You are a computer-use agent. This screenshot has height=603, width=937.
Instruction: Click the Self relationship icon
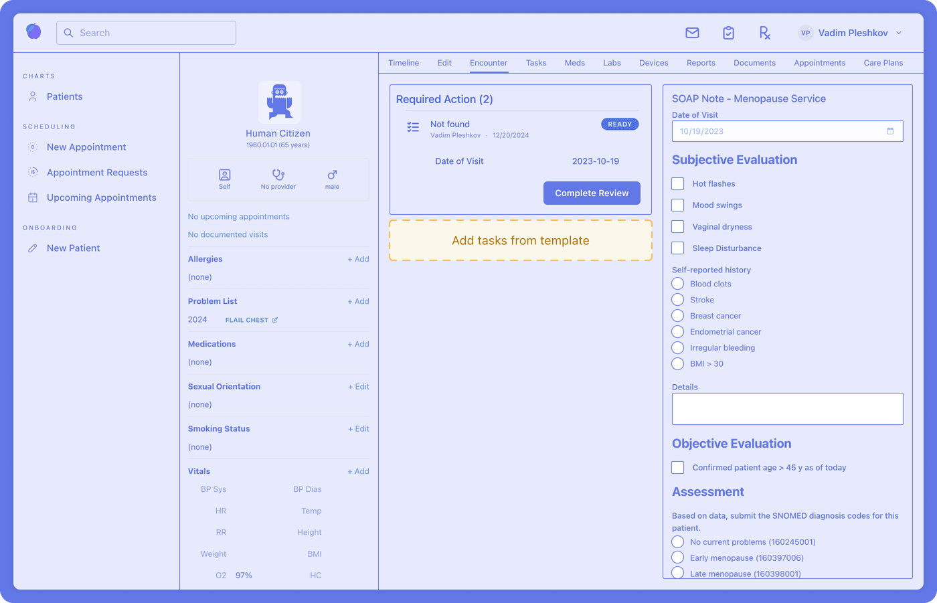[225, 175]
